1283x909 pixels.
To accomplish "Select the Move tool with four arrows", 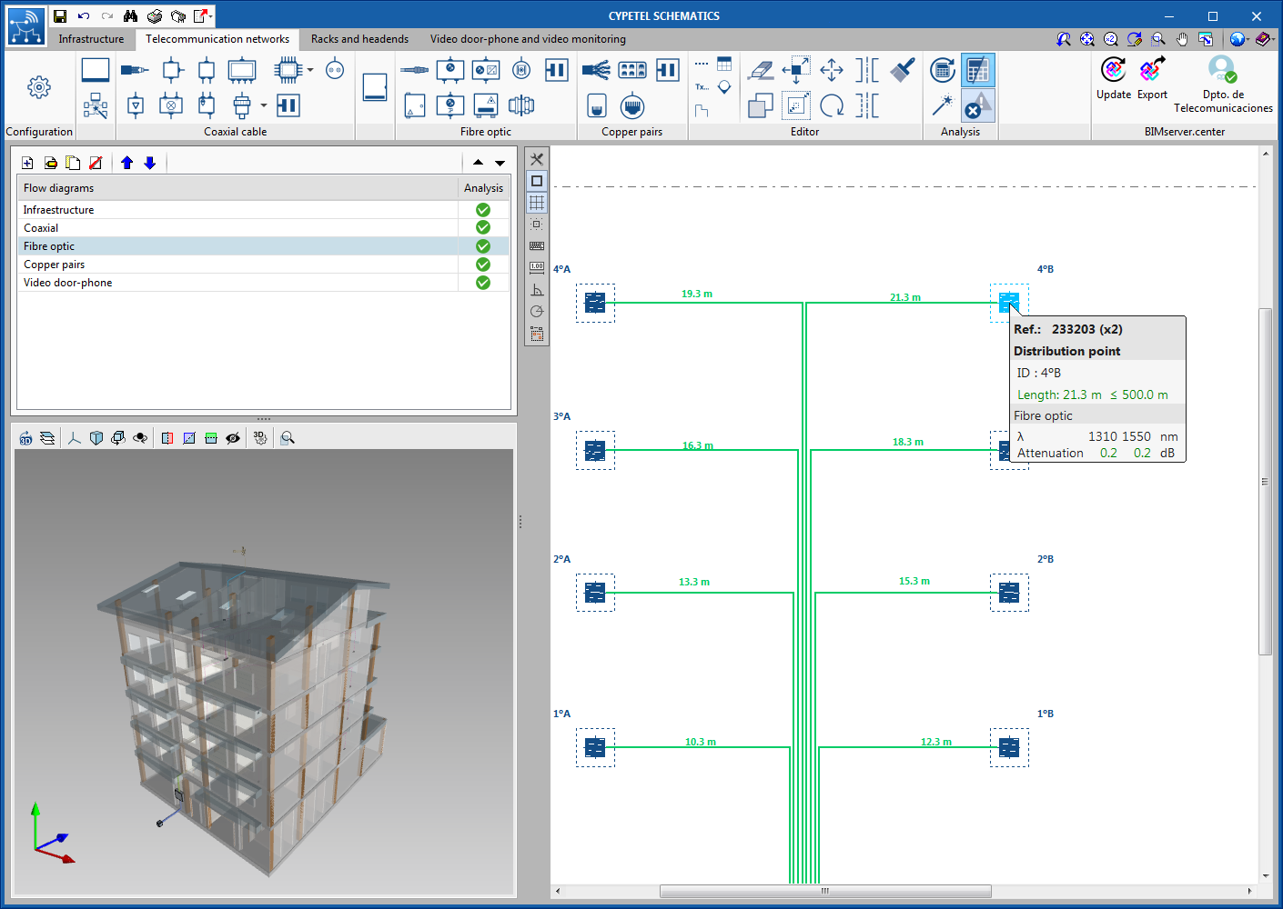I will coord(832,70).
